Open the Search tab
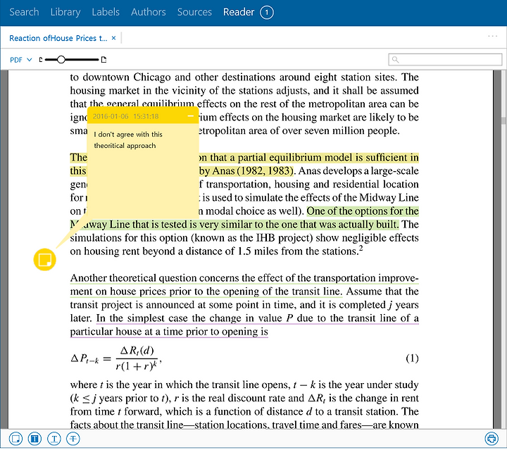Image resolution: width=507 pixels, height=450 pixels. (24, 12)
